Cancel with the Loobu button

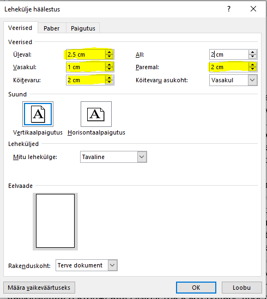tap(241, 288)
